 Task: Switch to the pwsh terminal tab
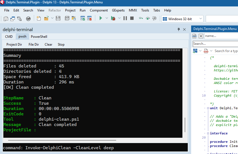[22, 37]
